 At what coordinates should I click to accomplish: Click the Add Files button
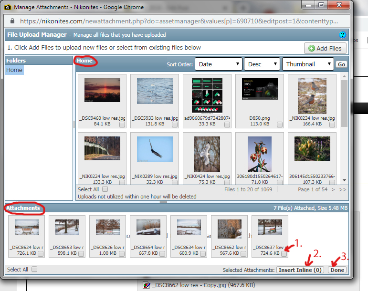tap(325, 48)
